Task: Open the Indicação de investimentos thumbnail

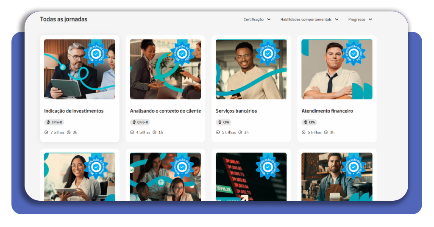Action: coord(79,69)
